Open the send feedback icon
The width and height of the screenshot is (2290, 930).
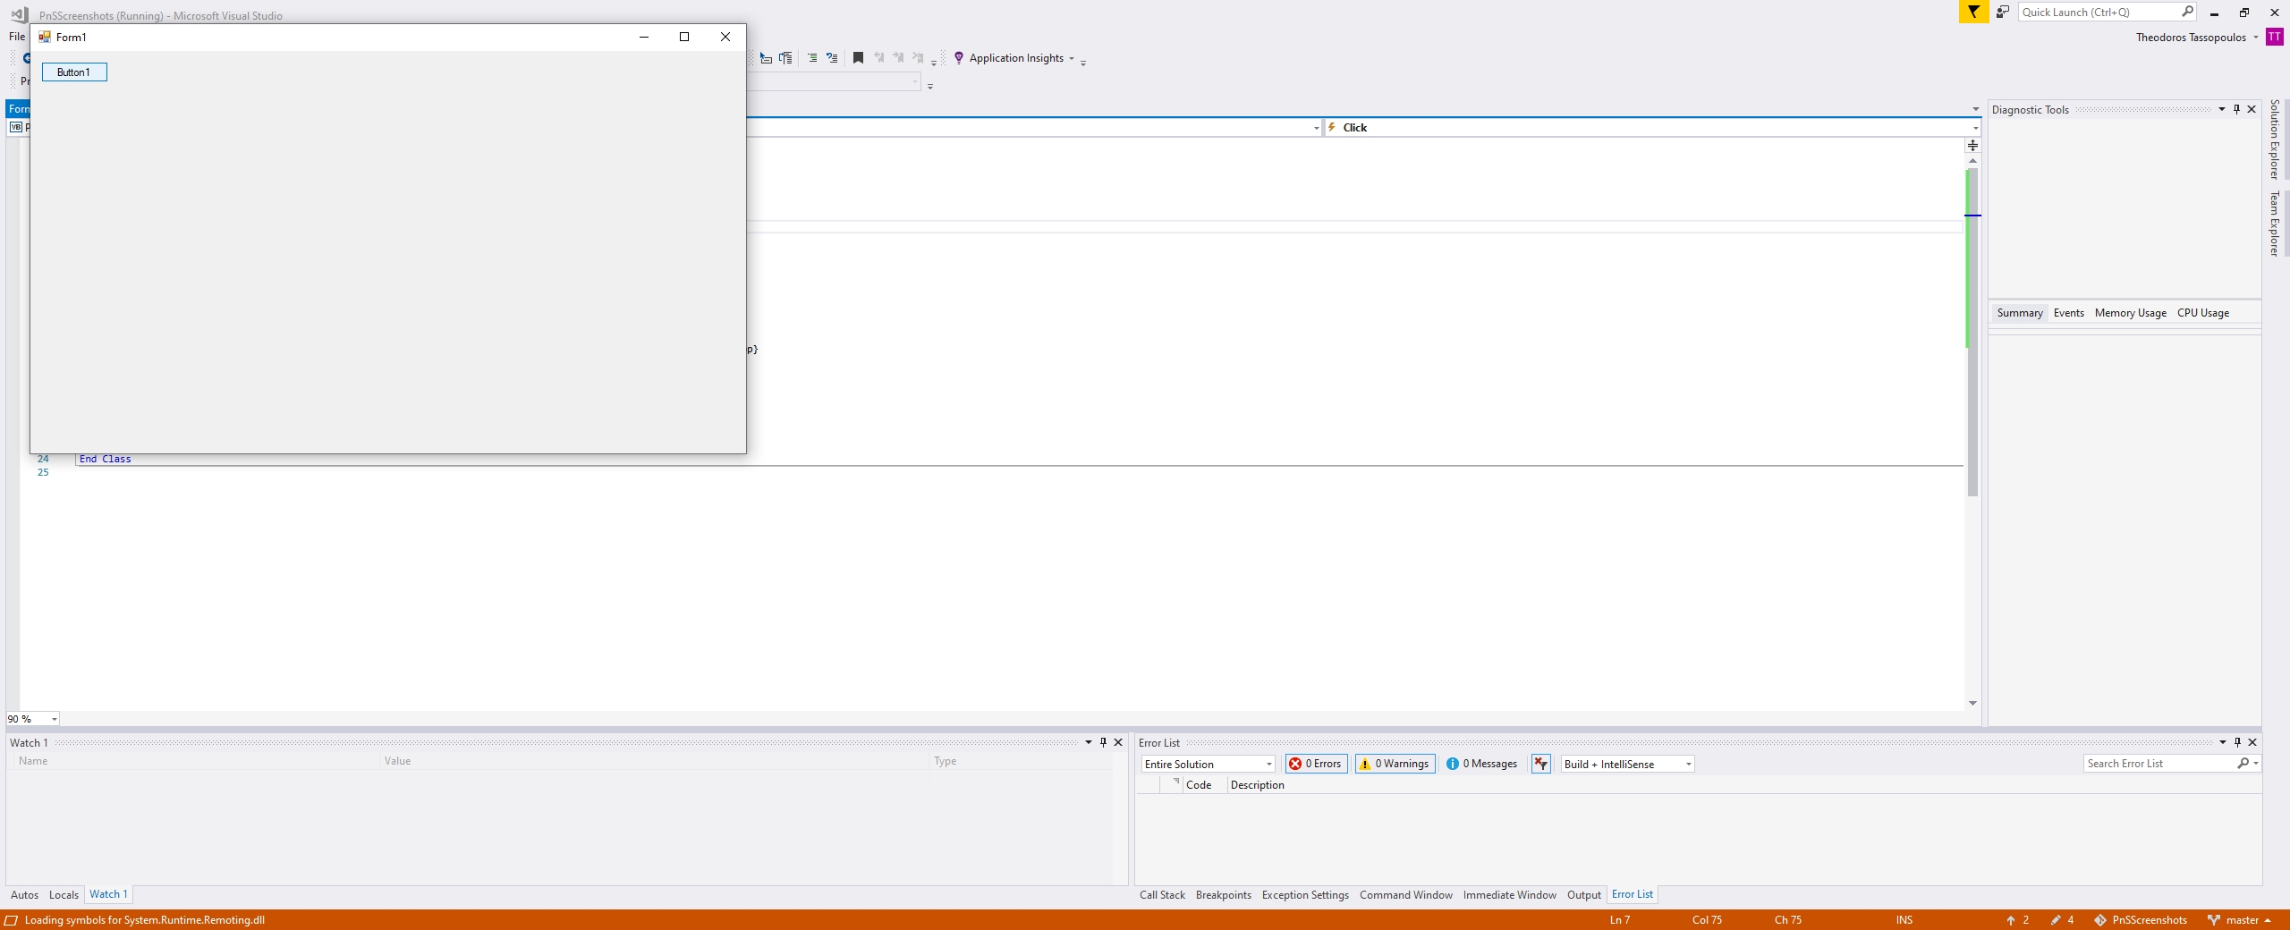tap(2003, 12)
